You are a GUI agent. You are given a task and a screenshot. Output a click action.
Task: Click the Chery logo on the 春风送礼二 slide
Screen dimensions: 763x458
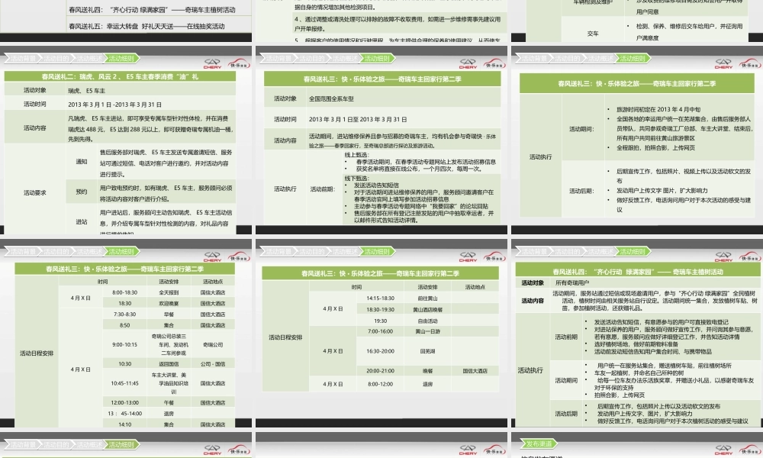point(212,63)
